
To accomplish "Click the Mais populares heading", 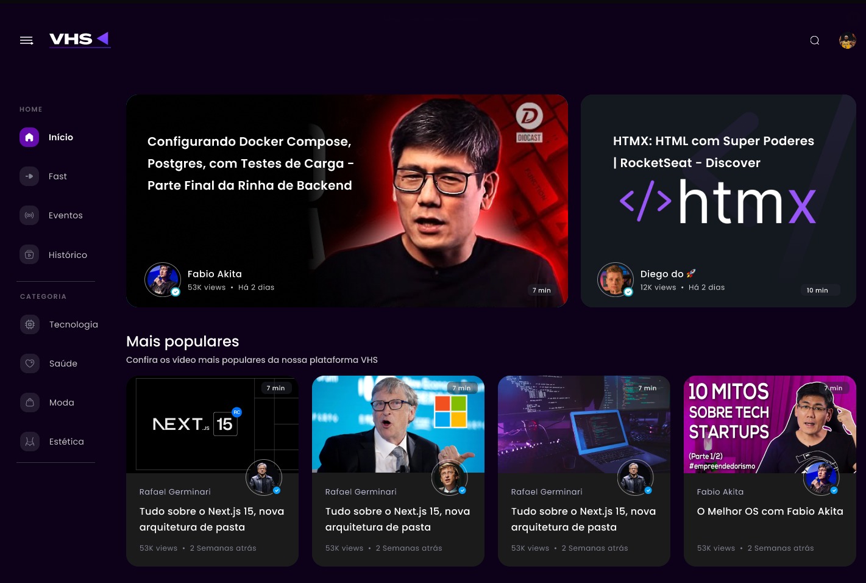I will pyautogui.click(x=183, y=342).
